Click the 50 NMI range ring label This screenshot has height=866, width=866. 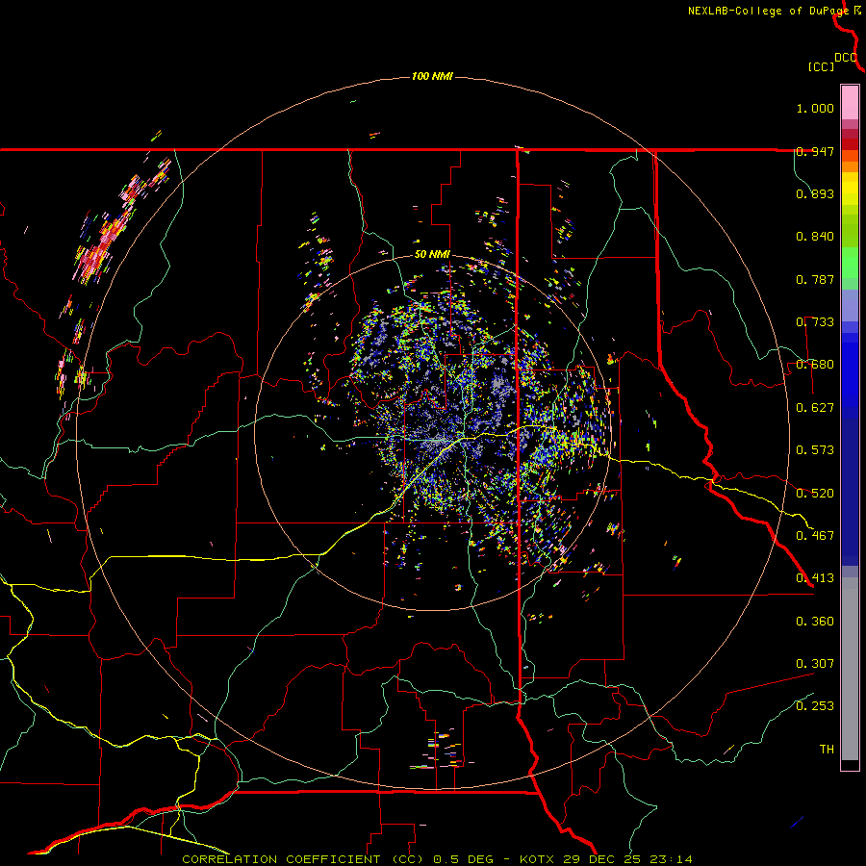point(432,254)
